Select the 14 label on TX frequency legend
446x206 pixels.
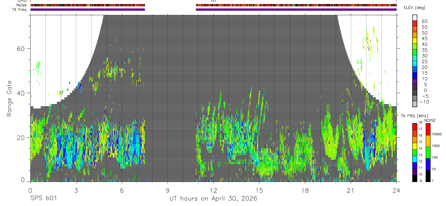419,148
